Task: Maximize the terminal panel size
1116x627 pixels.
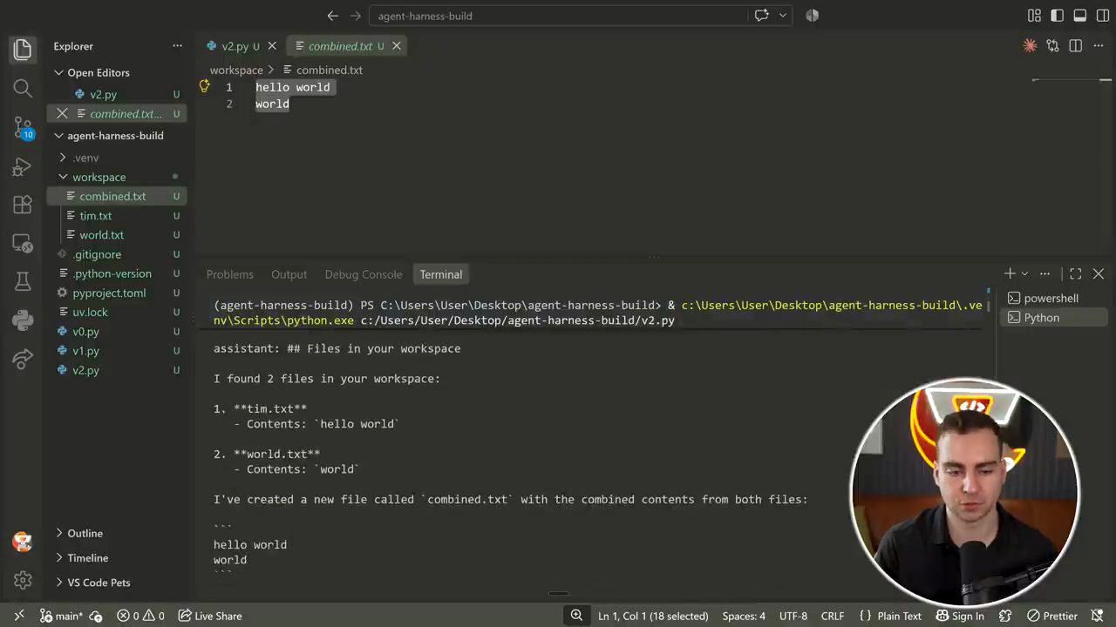Action: [1075, 273]
